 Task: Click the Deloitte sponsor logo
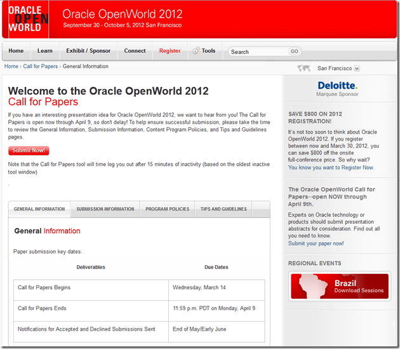(337, 86)
